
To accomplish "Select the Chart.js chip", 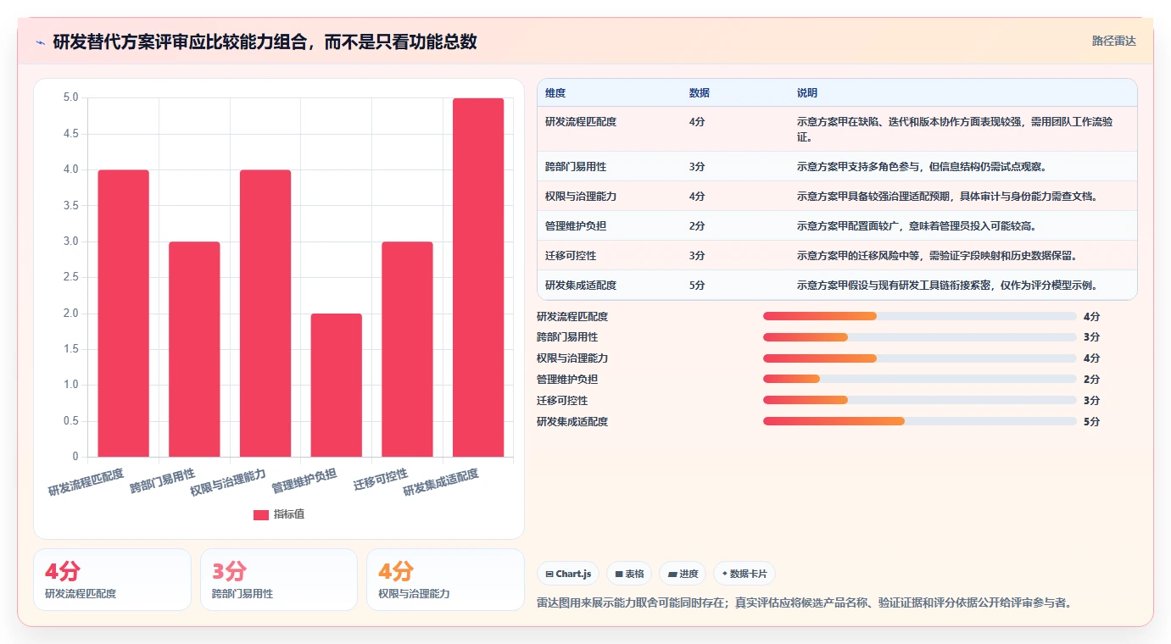I will pos(568,574).
